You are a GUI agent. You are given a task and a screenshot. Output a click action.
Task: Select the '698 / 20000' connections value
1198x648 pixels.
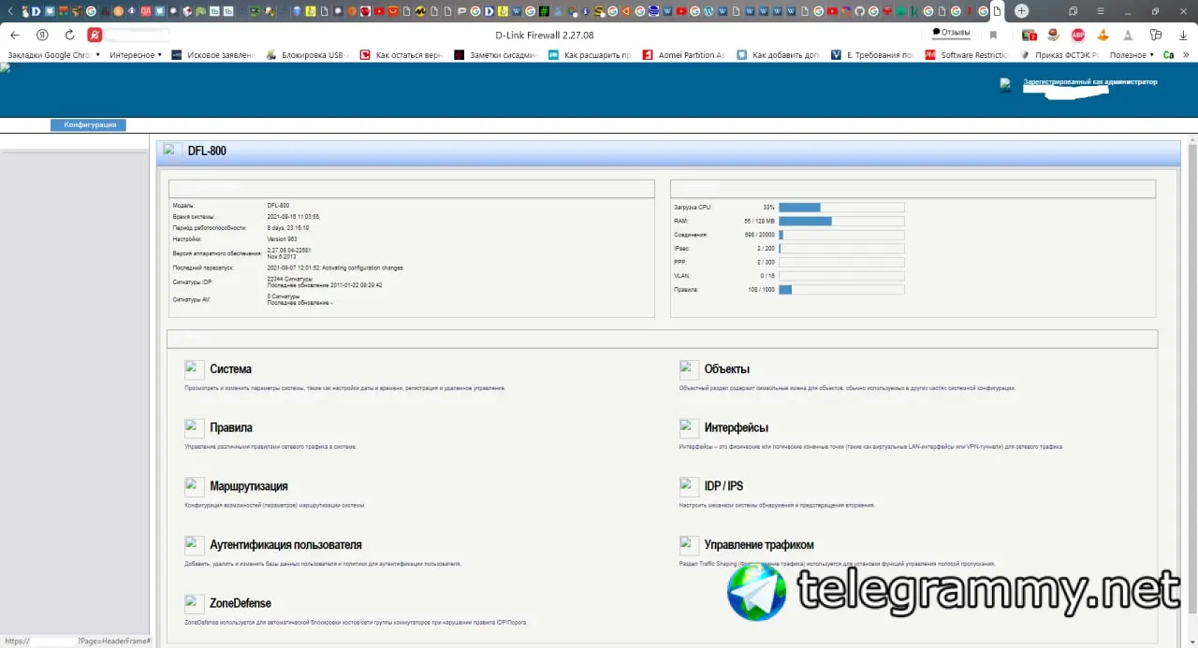[x=760, y=235]
